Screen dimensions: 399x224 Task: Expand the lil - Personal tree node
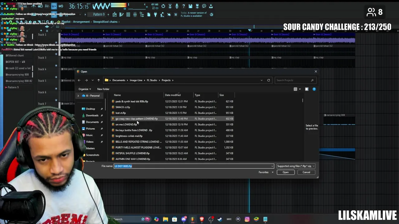78,96
